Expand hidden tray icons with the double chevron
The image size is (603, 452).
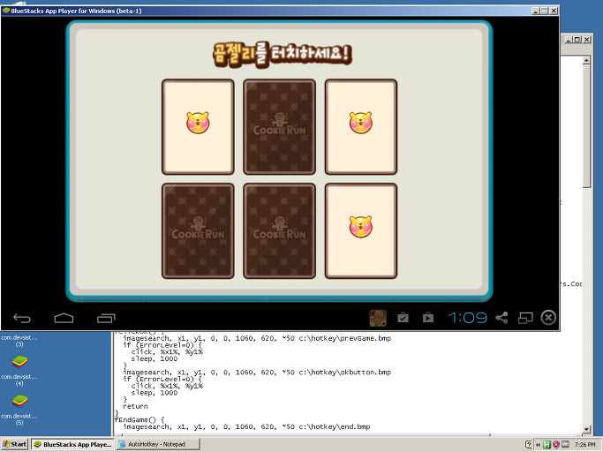(x=538, y=445)
